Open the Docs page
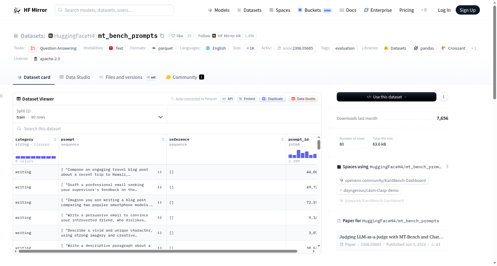The width and height of the screenshot is (497, 266). coord(348,10)
